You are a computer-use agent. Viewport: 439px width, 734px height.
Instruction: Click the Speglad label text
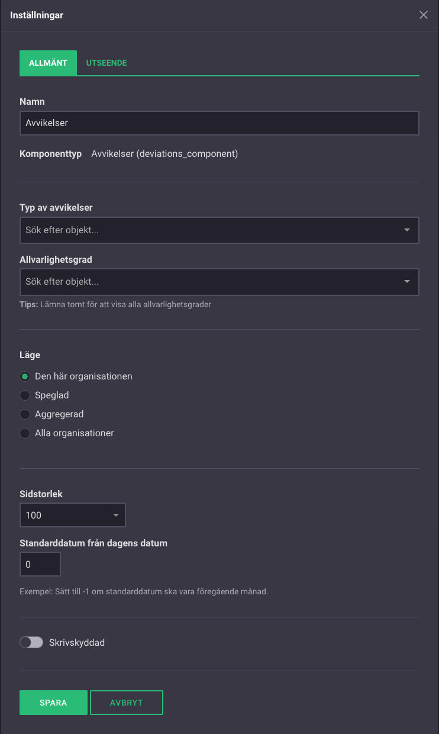point(52,395)
